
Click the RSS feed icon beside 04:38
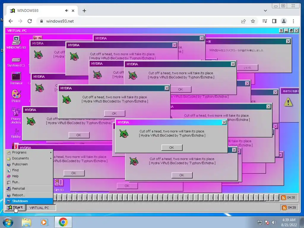(283, 197)
